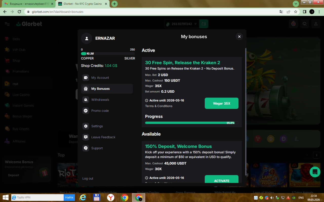The width and height of the screenshot is (324, 202).
Task: Click Log out
Action: [x=88, y=179]
